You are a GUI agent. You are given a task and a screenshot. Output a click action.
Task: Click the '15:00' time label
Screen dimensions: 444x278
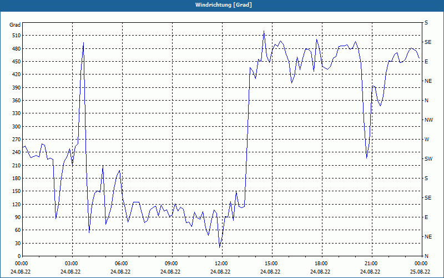(x=270, y=264)
